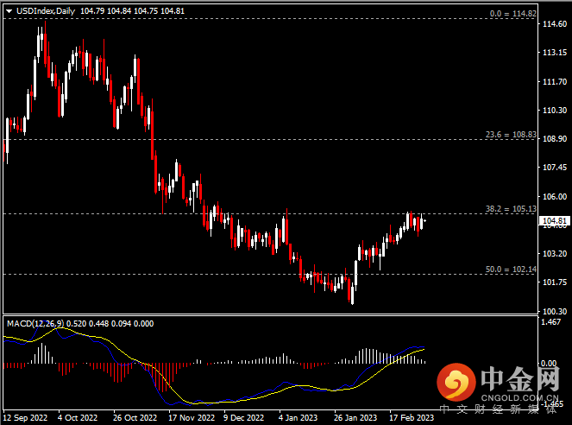Click the 114.60 price scale value
The image size is (572, 425).
[553, 24]
